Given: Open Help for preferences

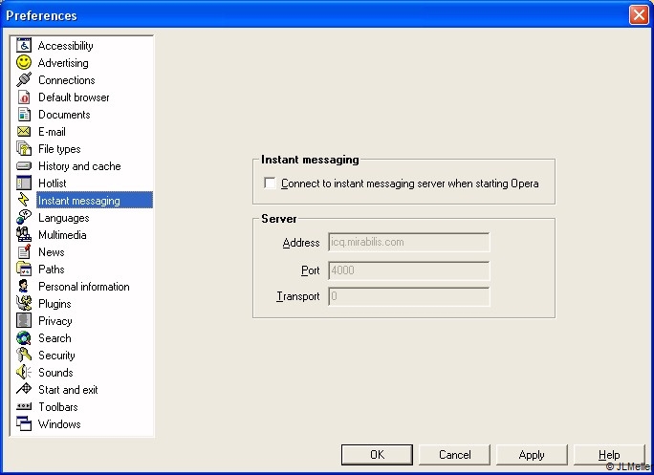Looking at the screenshot, I should click(x=609, y=455).
